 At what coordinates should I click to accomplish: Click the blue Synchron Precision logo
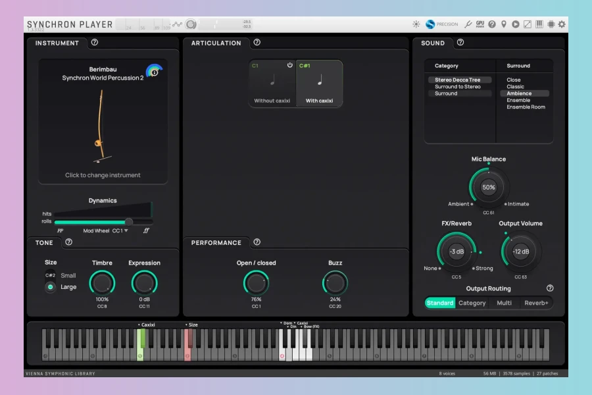point(430,24)
